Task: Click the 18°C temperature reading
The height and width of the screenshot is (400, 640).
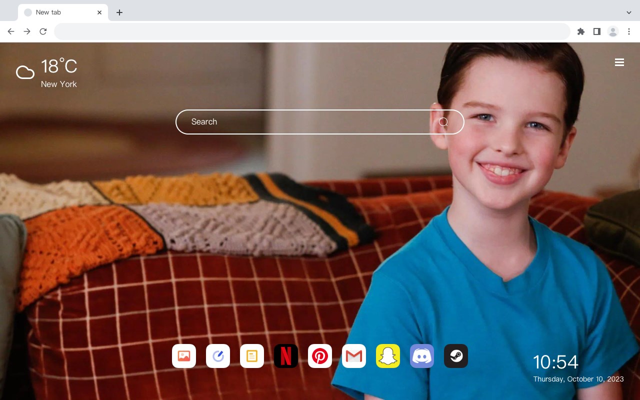Action: point(59,66)
